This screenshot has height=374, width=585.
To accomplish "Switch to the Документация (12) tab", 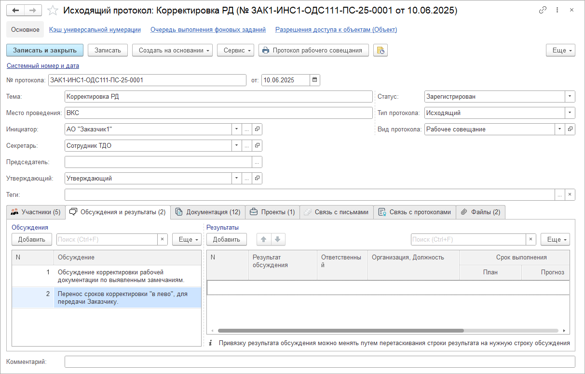I will 208,212.
